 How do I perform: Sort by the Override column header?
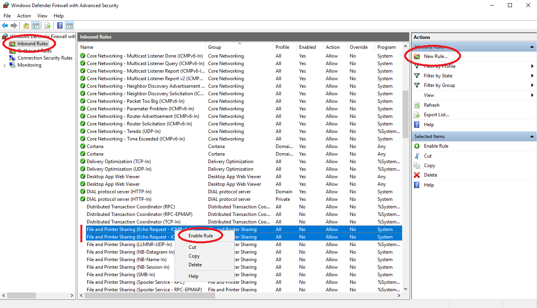[361, 47]
